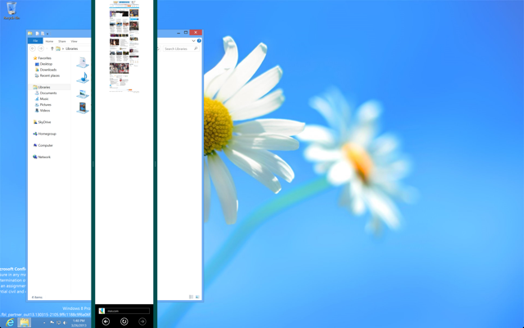Open the Pictures library icon
524x328 pixels.
pos(83,93)
